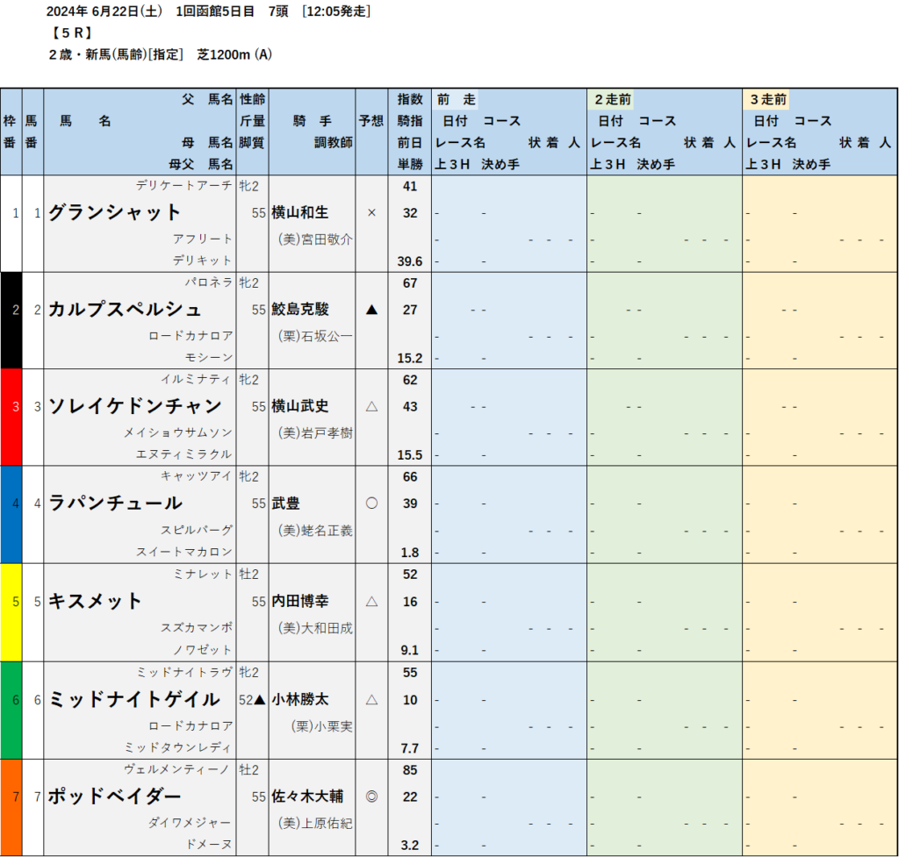Click win odds 39.6

410,261
